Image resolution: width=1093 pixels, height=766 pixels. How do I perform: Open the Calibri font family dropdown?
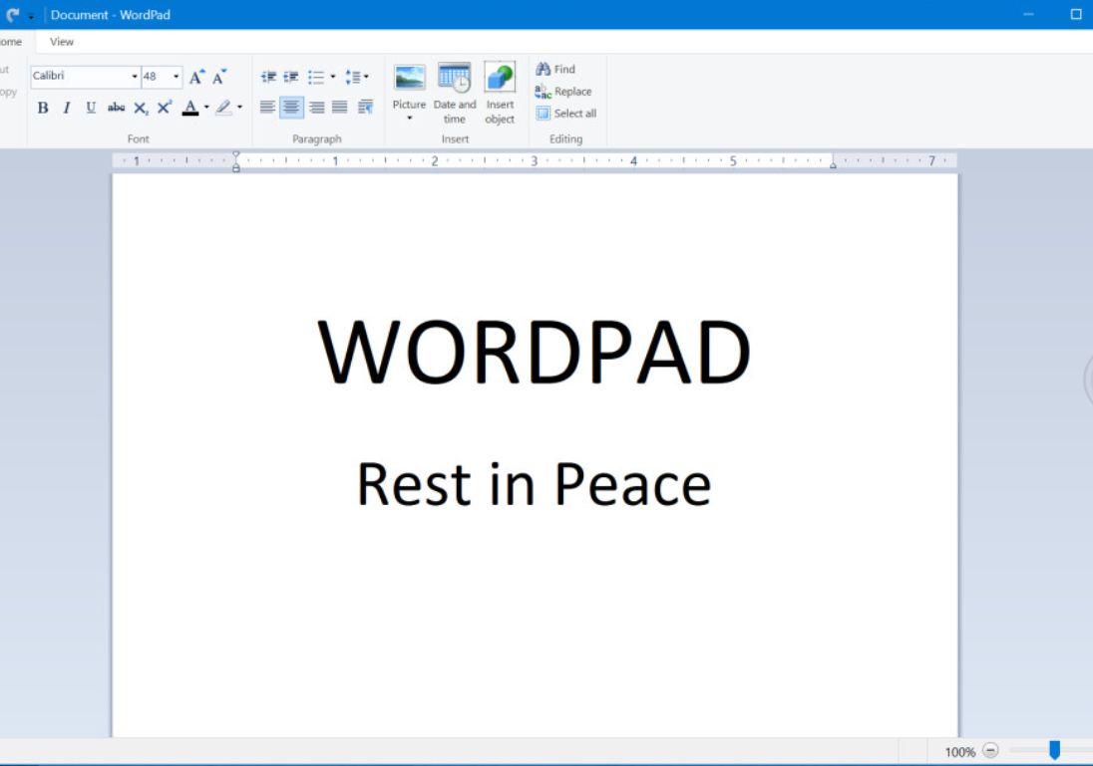(x=135, y=77)
